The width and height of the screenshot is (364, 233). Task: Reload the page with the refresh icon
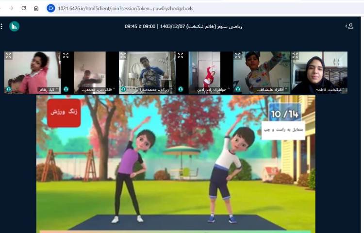(24, 8)
